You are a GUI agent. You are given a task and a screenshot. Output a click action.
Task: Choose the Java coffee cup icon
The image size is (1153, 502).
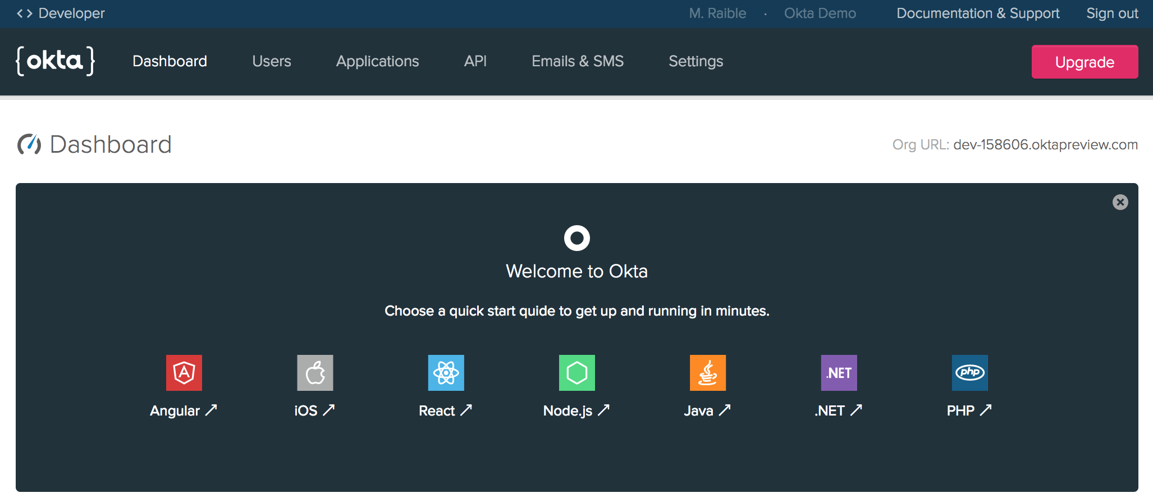[x=708, y=373]
